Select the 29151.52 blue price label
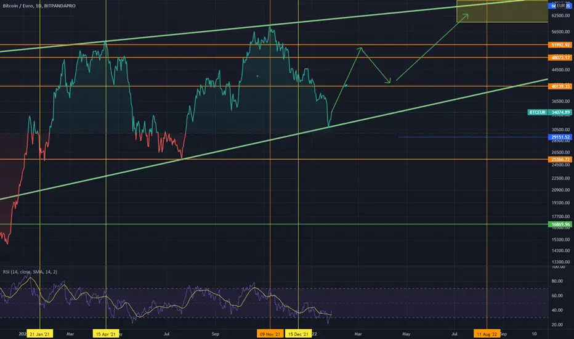This screenshot has width=574, height=339. (560, 137)
